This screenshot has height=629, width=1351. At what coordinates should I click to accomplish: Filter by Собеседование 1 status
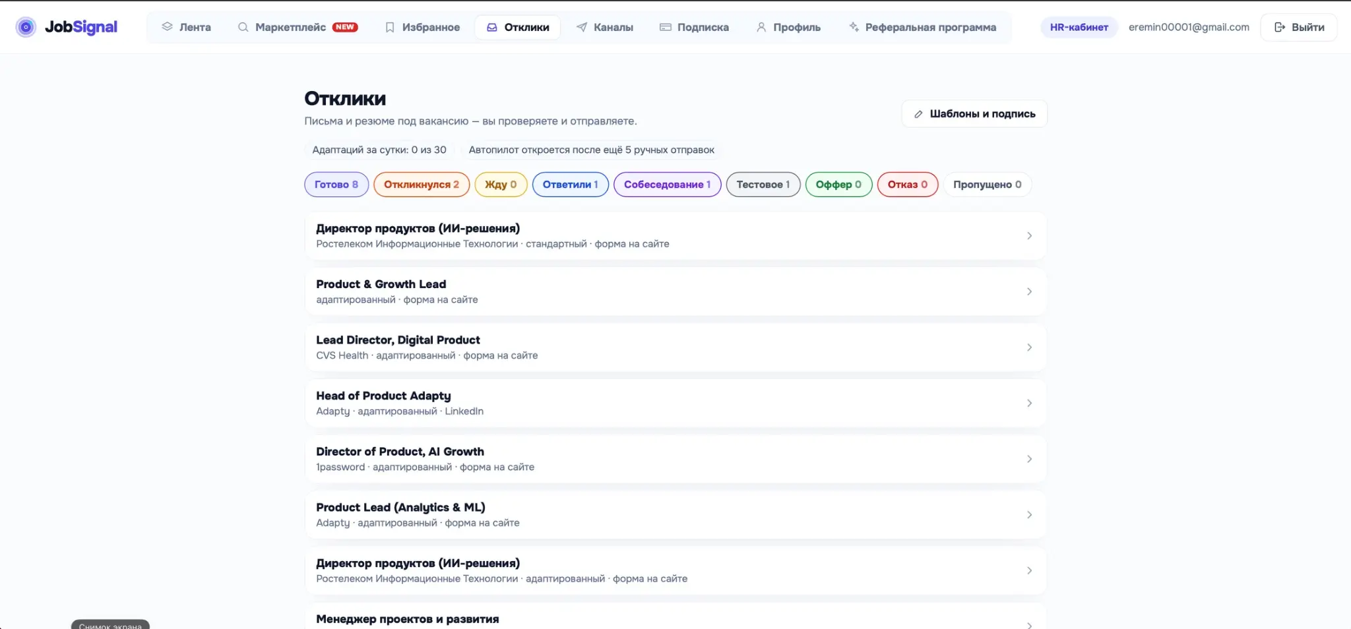668,185
